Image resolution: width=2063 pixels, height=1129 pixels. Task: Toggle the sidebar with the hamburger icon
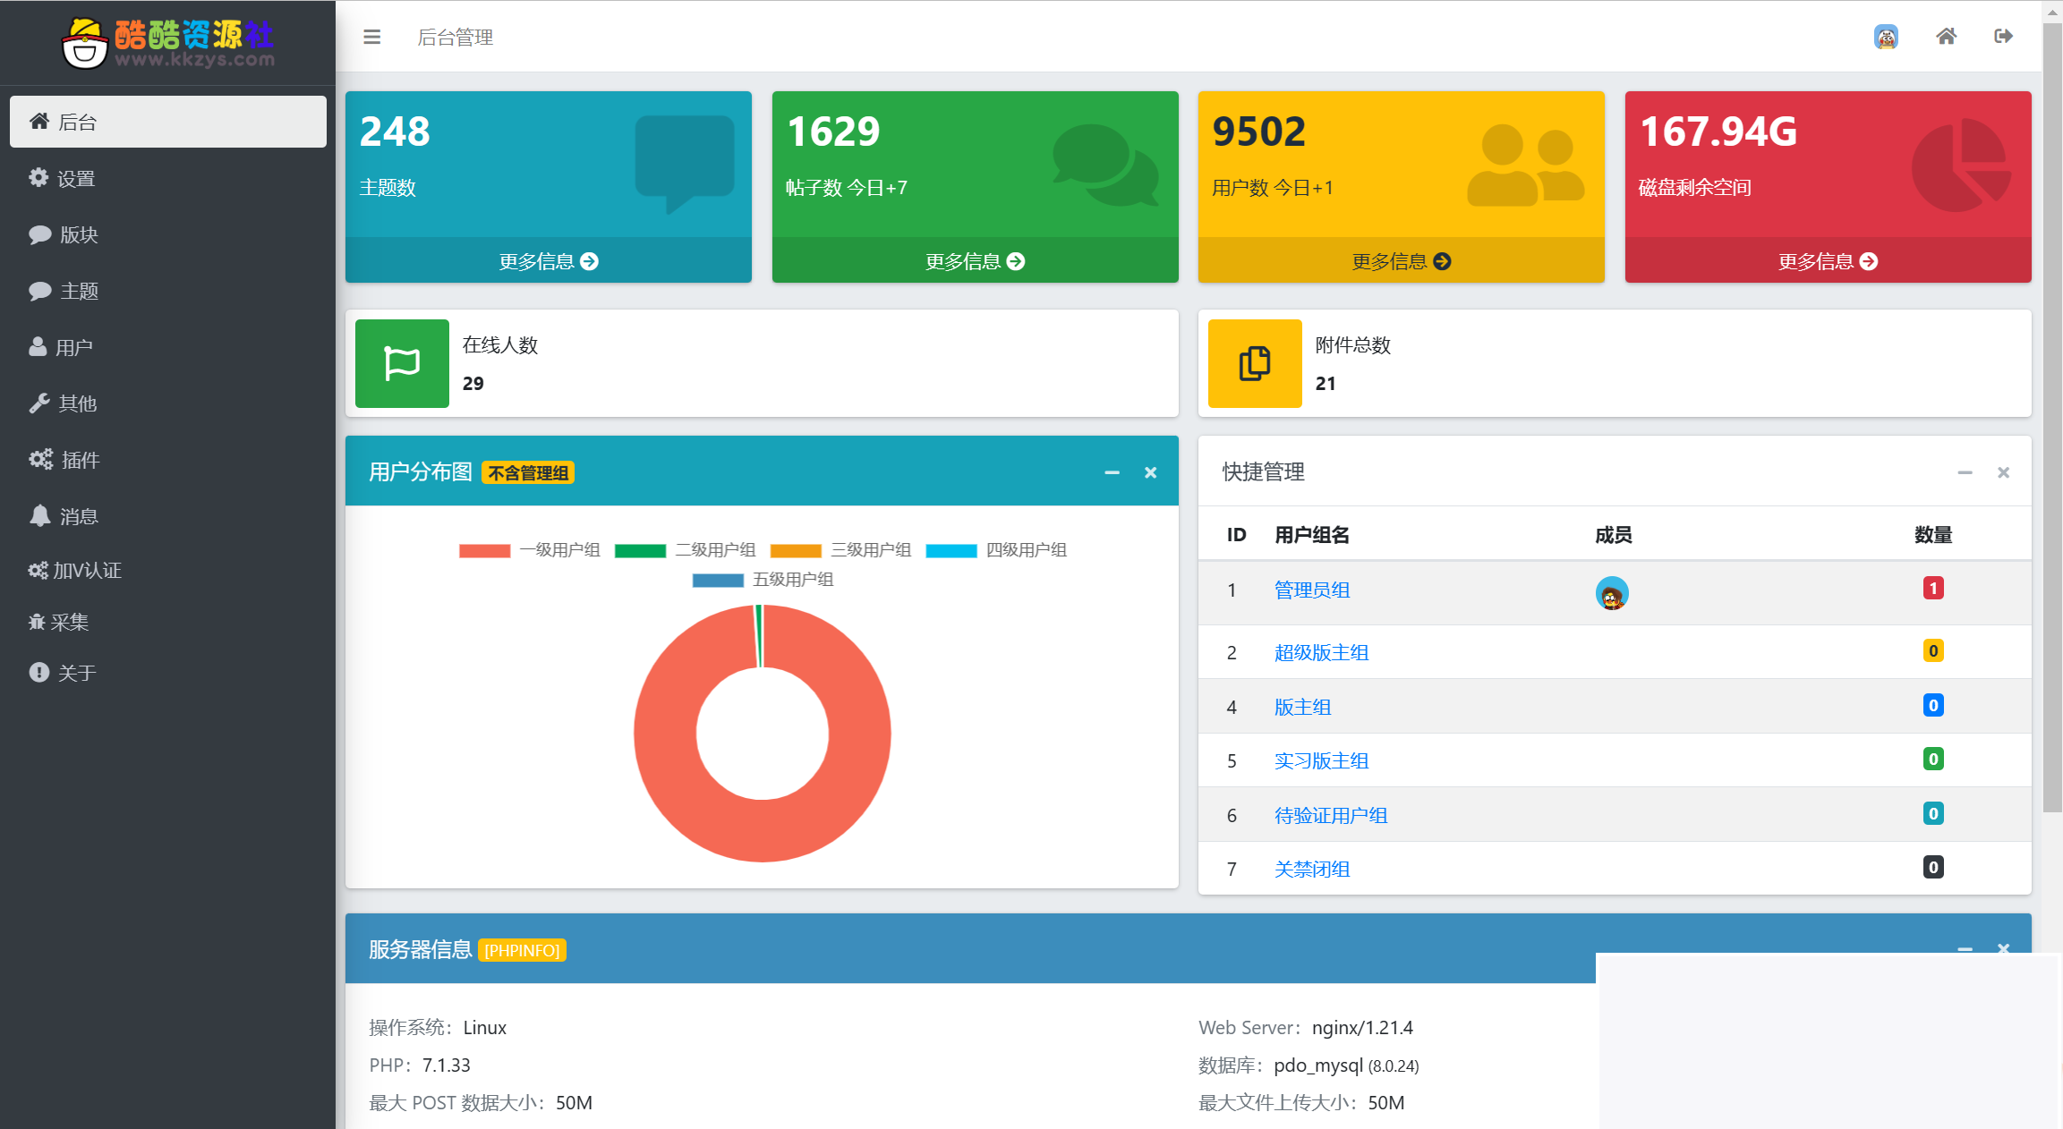(371, 37)
